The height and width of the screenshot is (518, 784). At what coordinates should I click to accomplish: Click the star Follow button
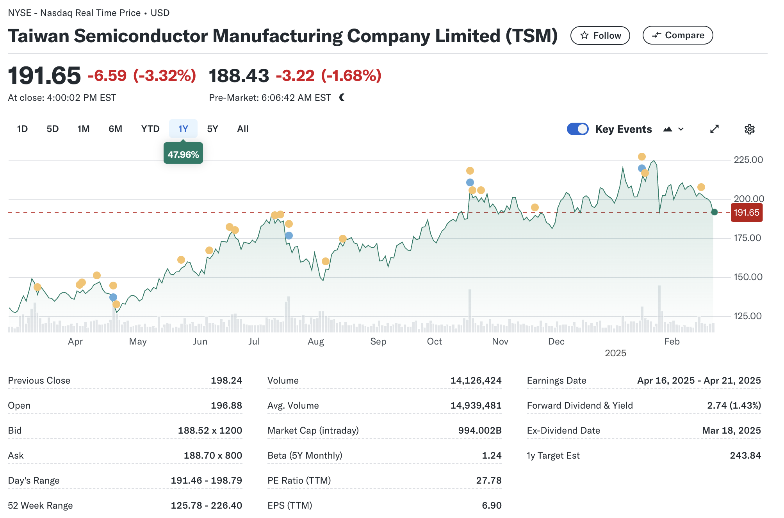[x=600, y=36]
